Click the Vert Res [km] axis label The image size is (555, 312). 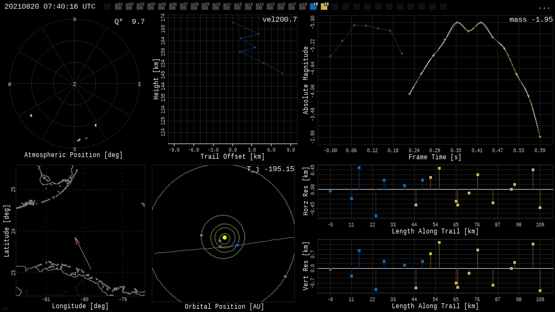(x=306, y=266)
